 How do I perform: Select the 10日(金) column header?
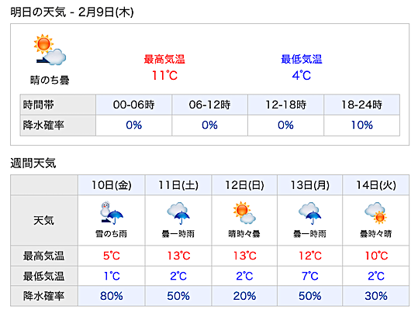click(x=112, y=185)
